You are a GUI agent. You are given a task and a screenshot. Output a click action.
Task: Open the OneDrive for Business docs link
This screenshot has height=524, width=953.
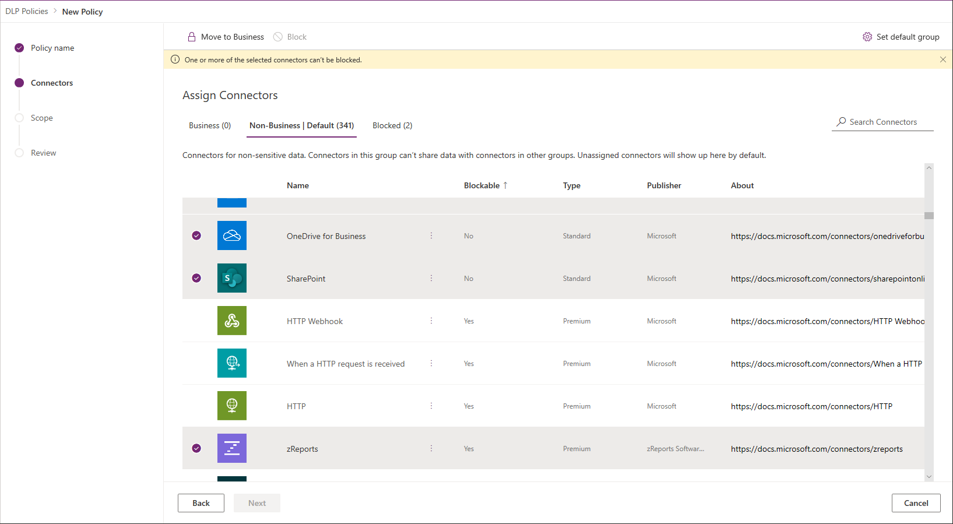(828, 236)
